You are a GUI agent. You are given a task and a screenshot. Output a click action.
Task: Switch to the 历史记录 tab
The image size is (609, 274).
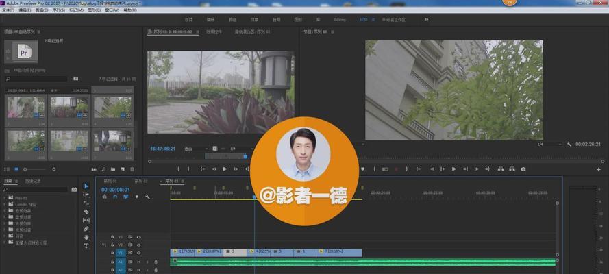point(33,181)
